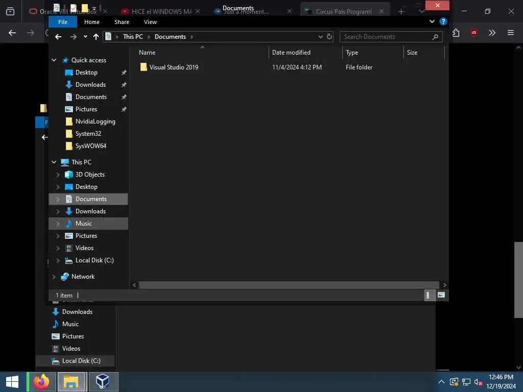Open the Windows Start menu
This screenshot has height=392, width=523.
coord(12,382)
